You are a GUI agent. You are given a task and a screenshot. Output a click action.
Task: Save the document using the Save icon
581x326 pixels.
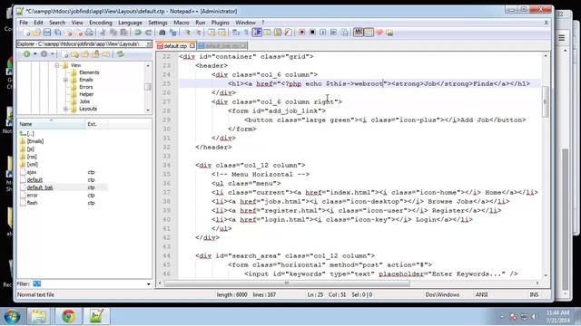click(47, 33)
